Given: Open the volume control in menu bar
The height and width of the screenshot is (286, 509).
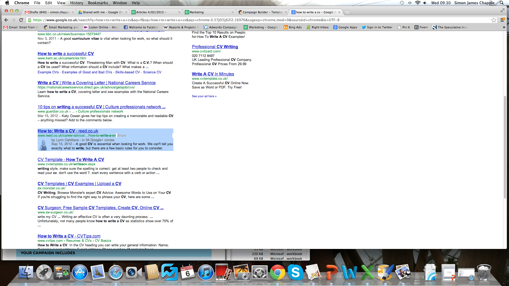Looking at the screenshot, I should click(425, 3).
